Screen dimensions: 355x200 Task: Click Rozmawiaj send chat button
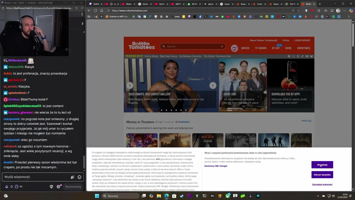pyautogui.click(x=73, y=187)
